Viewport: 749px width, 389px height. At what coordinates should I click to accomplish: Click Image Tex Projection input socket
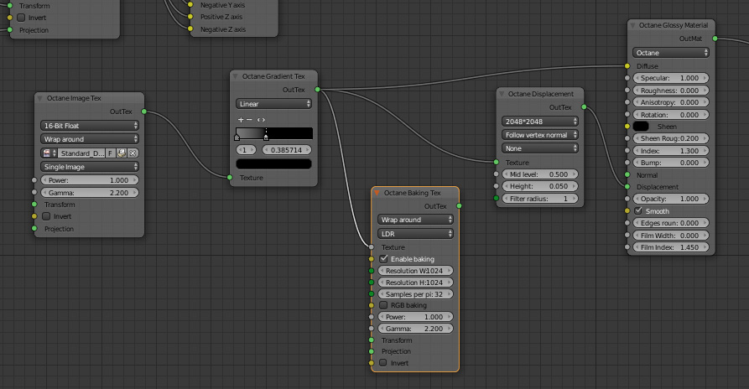34,229
